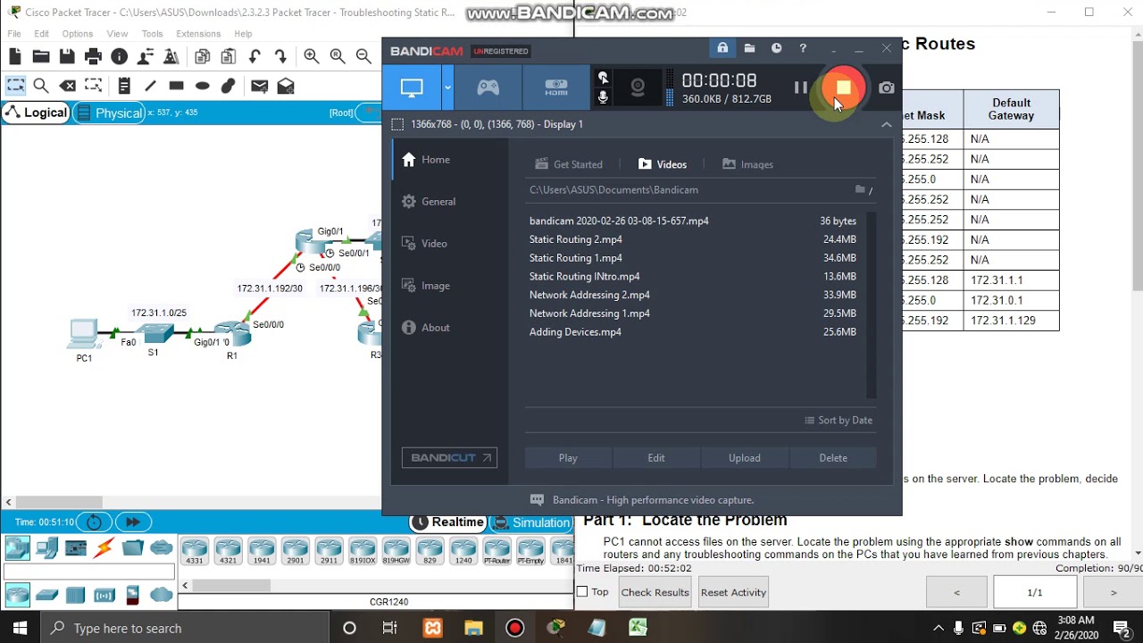Open the Extensions menu
The width and height of the screenshot is (1143, 643).
point(198,34)
